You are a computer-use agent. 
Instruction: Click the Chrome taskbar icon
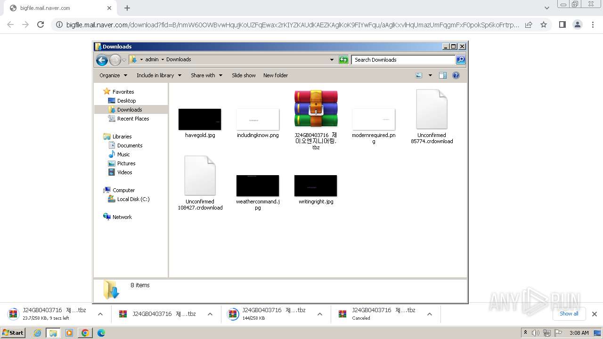click(85, 333)
